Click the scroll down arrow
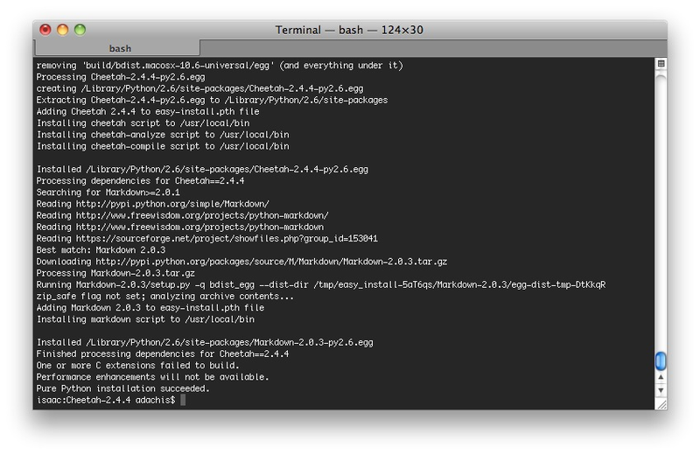This screenshot has height=455, width=700. 661,390
